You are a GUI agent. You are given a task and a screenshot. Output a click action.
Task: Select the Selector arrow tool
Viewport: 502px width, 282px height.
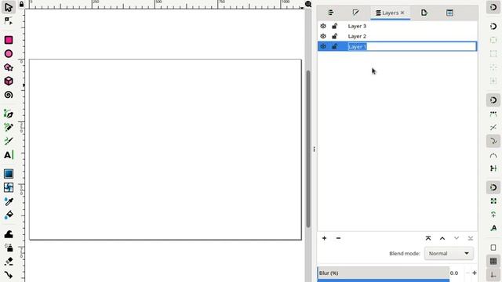[9, 7]
